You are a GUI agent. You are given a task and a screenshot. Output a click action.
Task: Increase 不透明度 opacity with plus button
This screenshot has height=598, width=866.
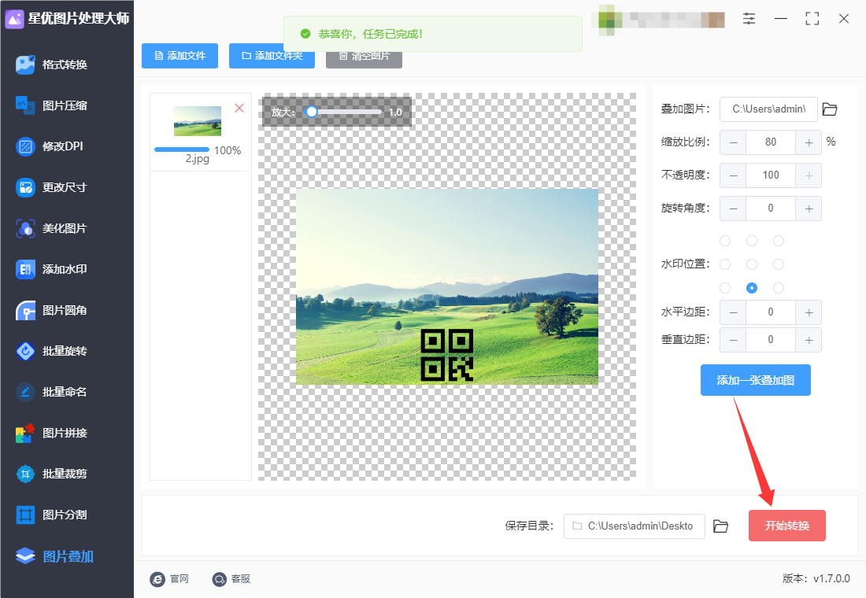pyautogui.click(x=809, y=175)
